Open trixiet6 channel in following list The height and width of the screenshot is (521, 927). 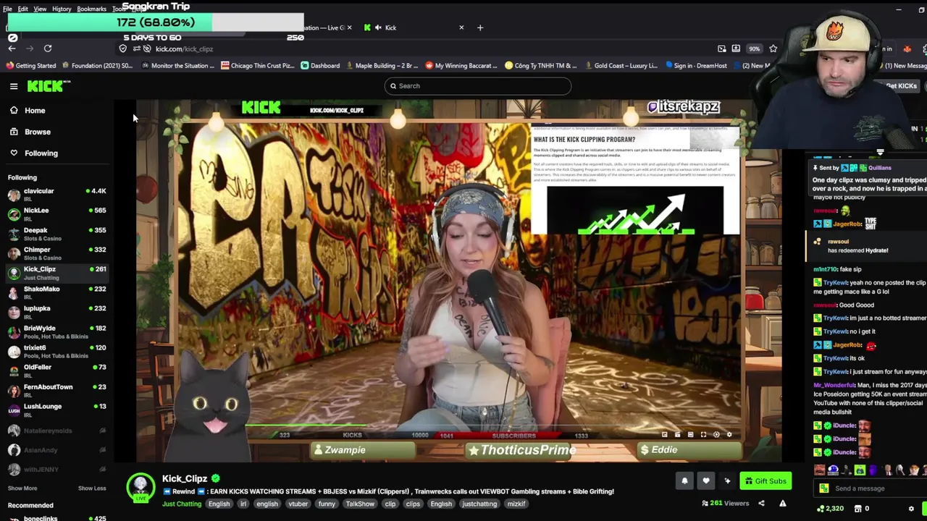point(56,351)
